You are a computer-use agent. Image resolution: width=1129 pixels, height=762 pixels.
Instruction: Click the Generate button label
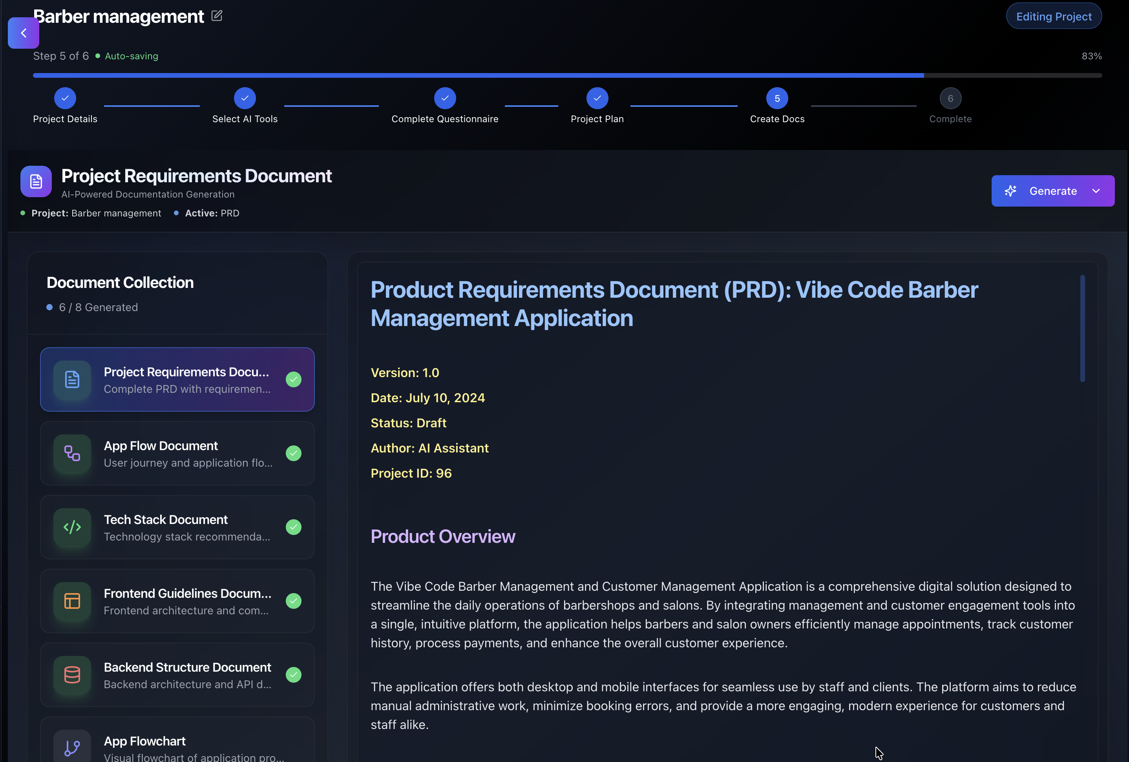(x=1053, y=191)
